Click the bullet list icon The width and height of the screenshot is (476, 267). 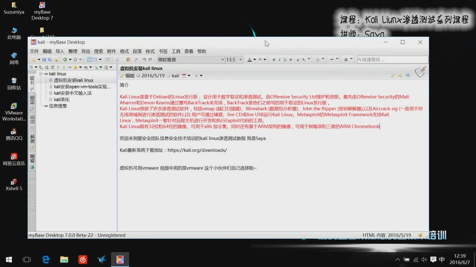coord(318,60)
